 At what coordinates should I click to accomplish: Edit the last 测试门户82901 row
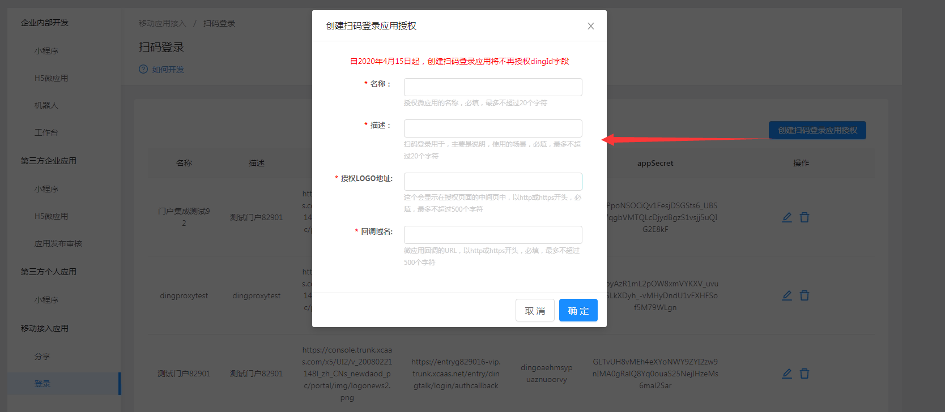pos(787,374)
